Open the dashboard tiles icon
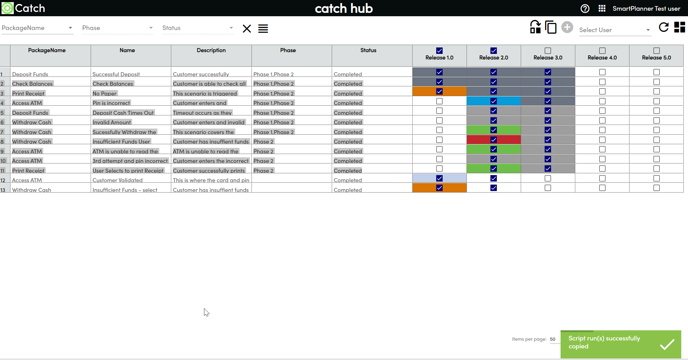This screenshot has width=688, height=360. coord(679,27)
